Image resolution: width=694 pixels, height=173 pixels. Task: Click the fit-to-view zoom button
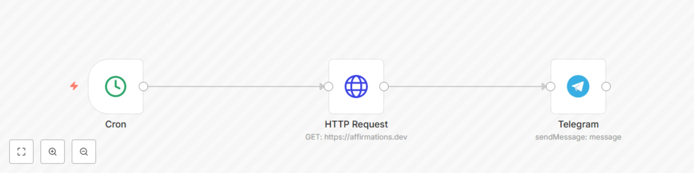click(21, 152)
